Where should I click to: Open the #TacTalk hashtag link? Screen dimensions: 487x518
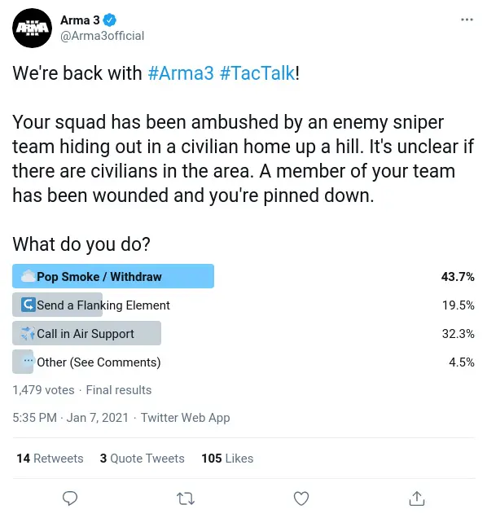(257, 73)
